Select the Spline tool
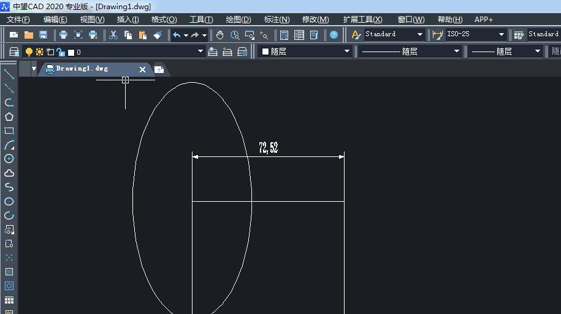Image resolution: width=561 pixels, height=314 pixels. coord(9,187)
